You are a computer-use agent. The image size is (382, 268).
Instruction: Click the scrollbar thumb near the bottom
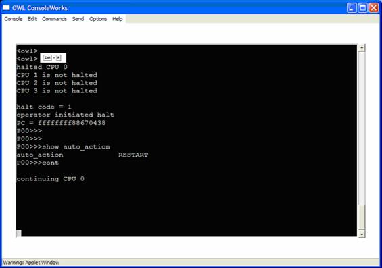coord(362,217)
